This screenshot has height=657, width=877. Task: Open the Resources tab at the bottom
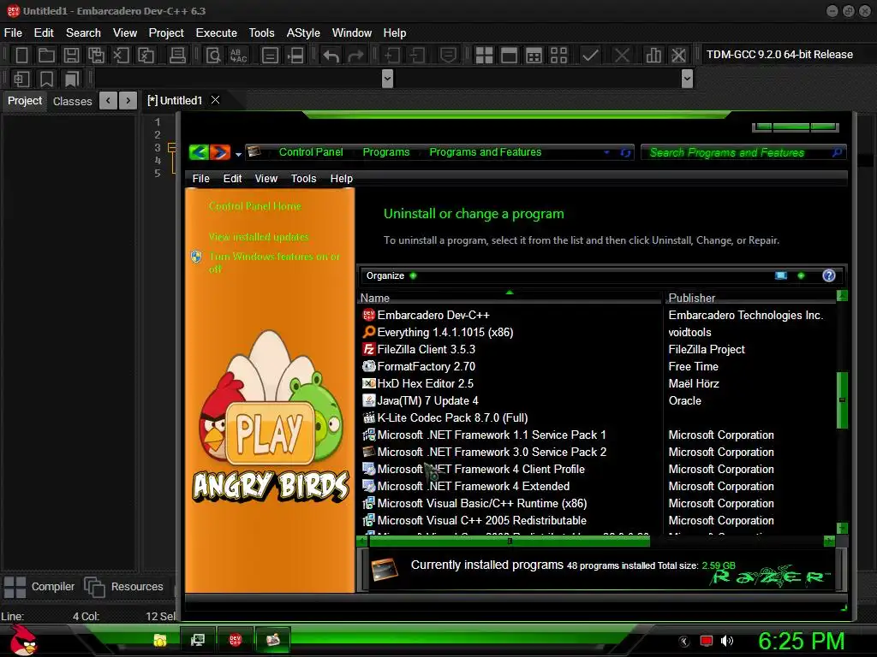click(x=124, y=587)
